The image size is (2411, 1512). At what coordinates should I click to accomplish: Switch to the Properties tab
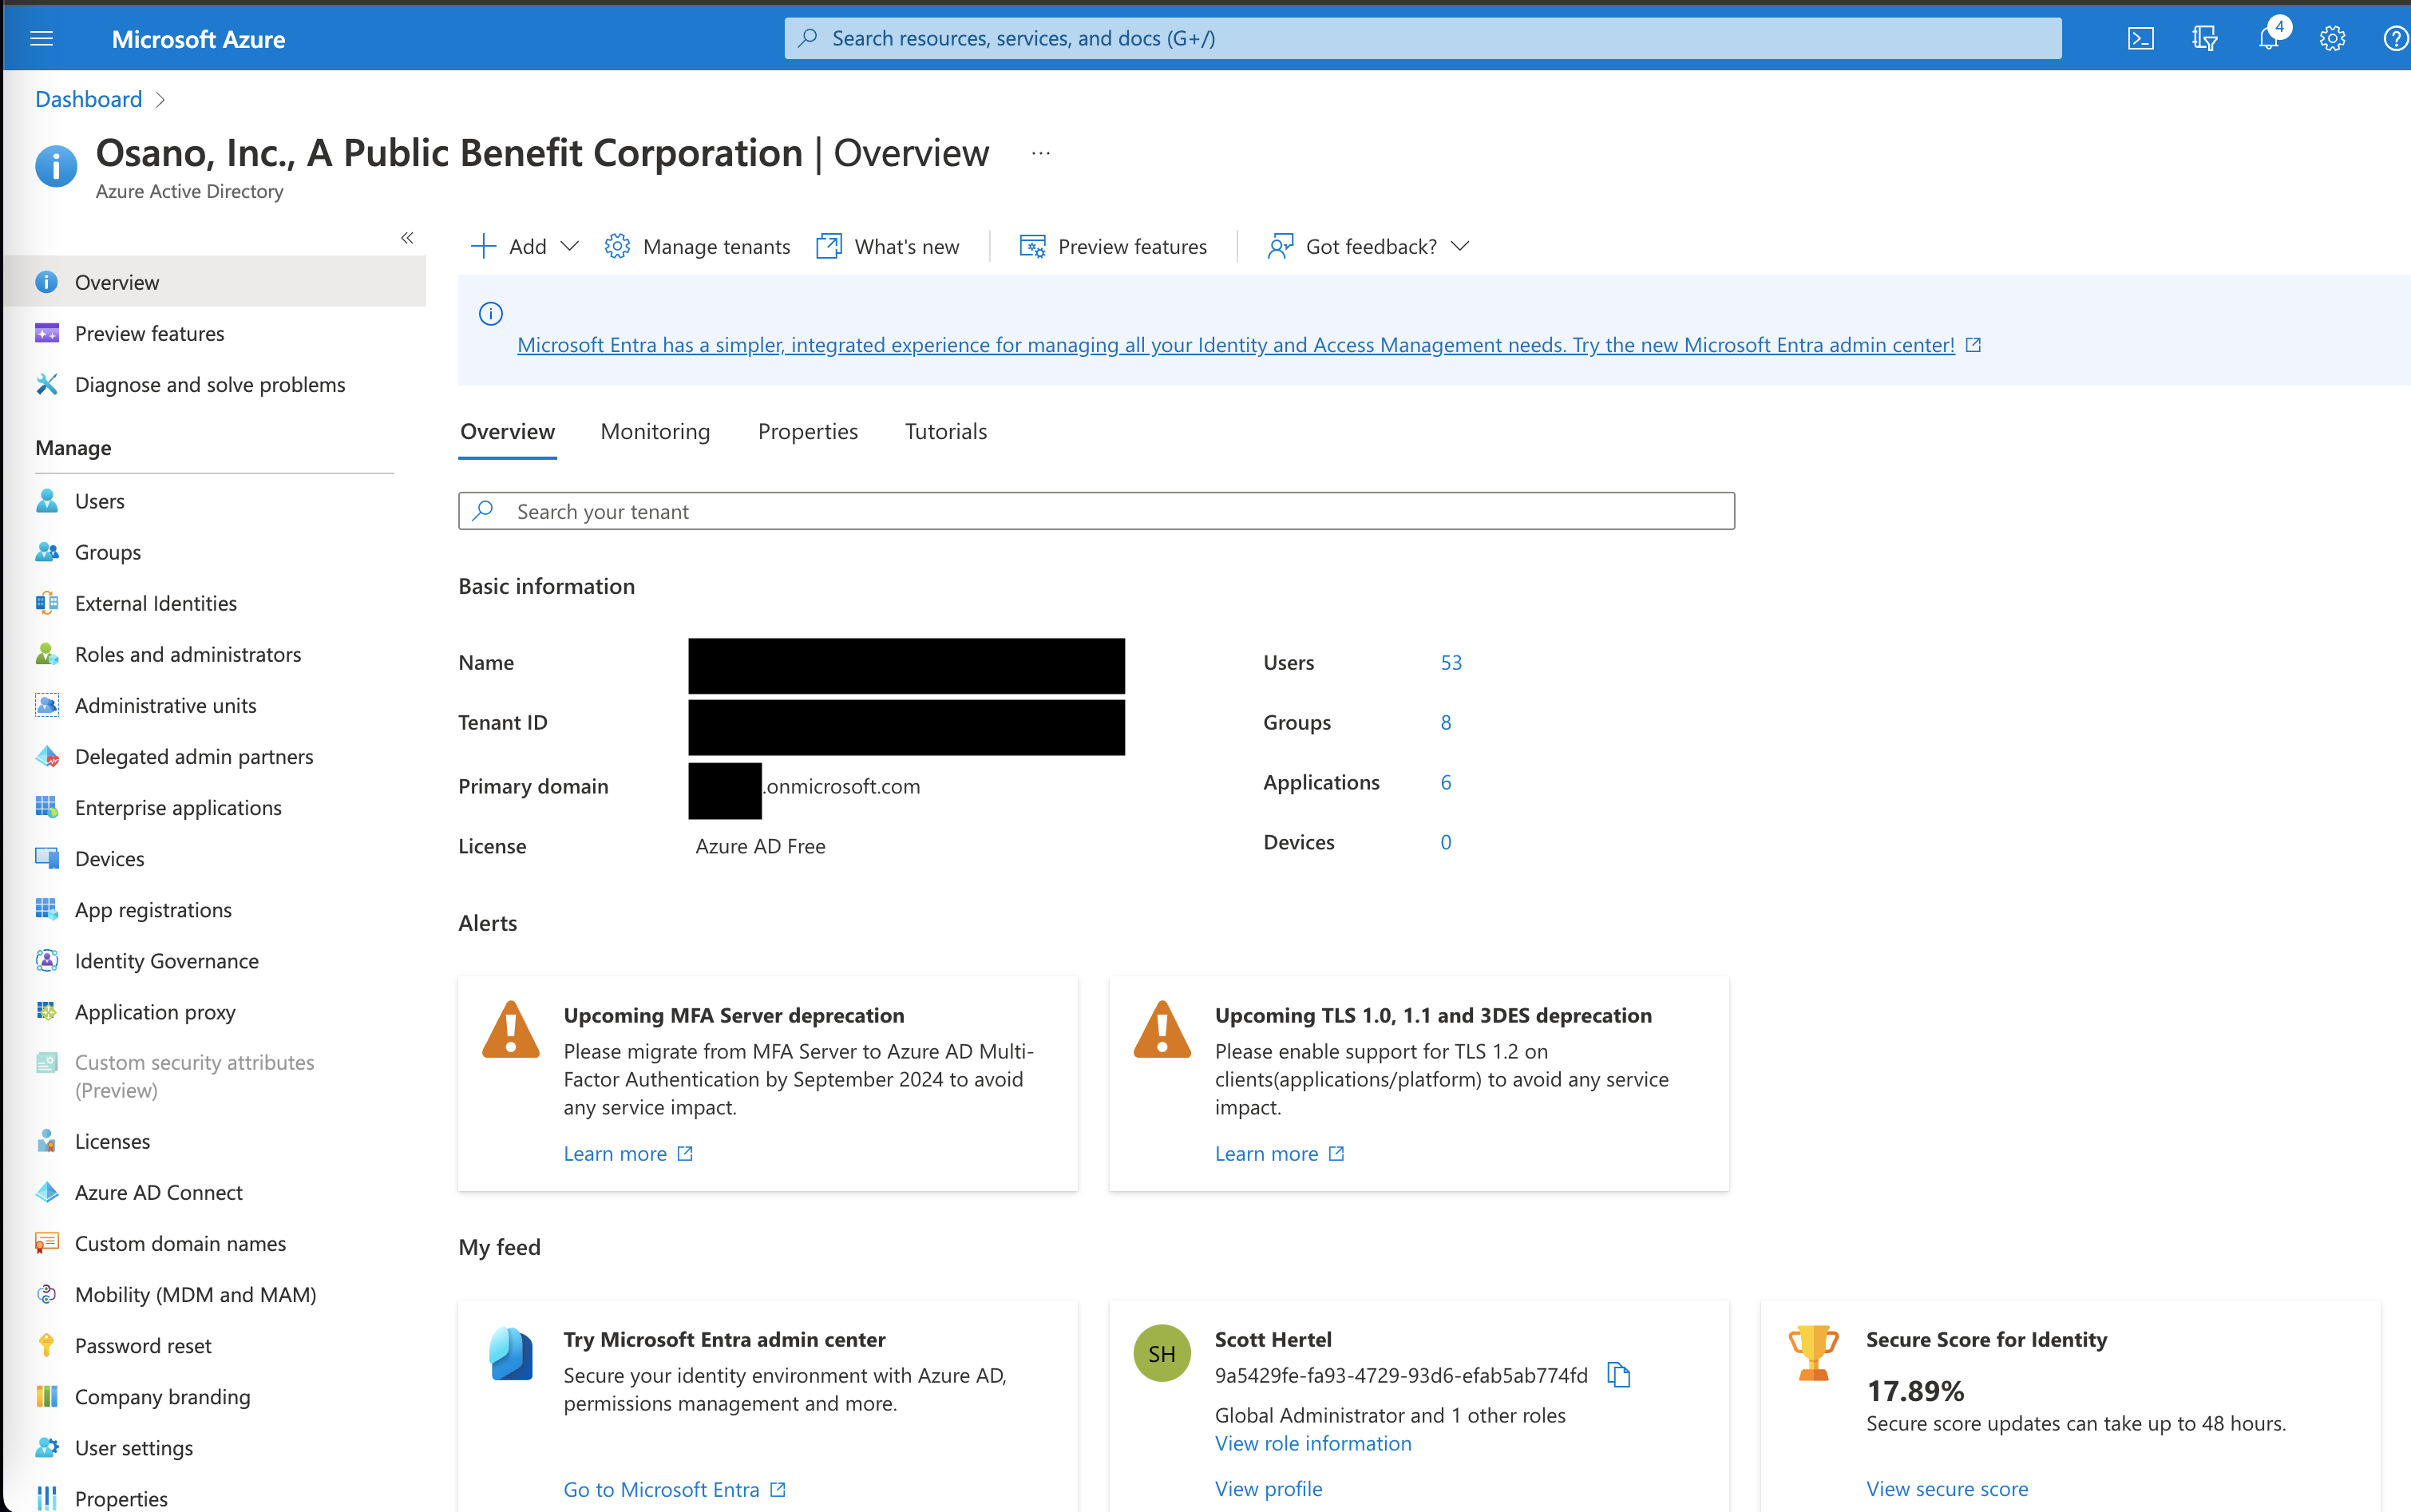click(x=807, y=431)
